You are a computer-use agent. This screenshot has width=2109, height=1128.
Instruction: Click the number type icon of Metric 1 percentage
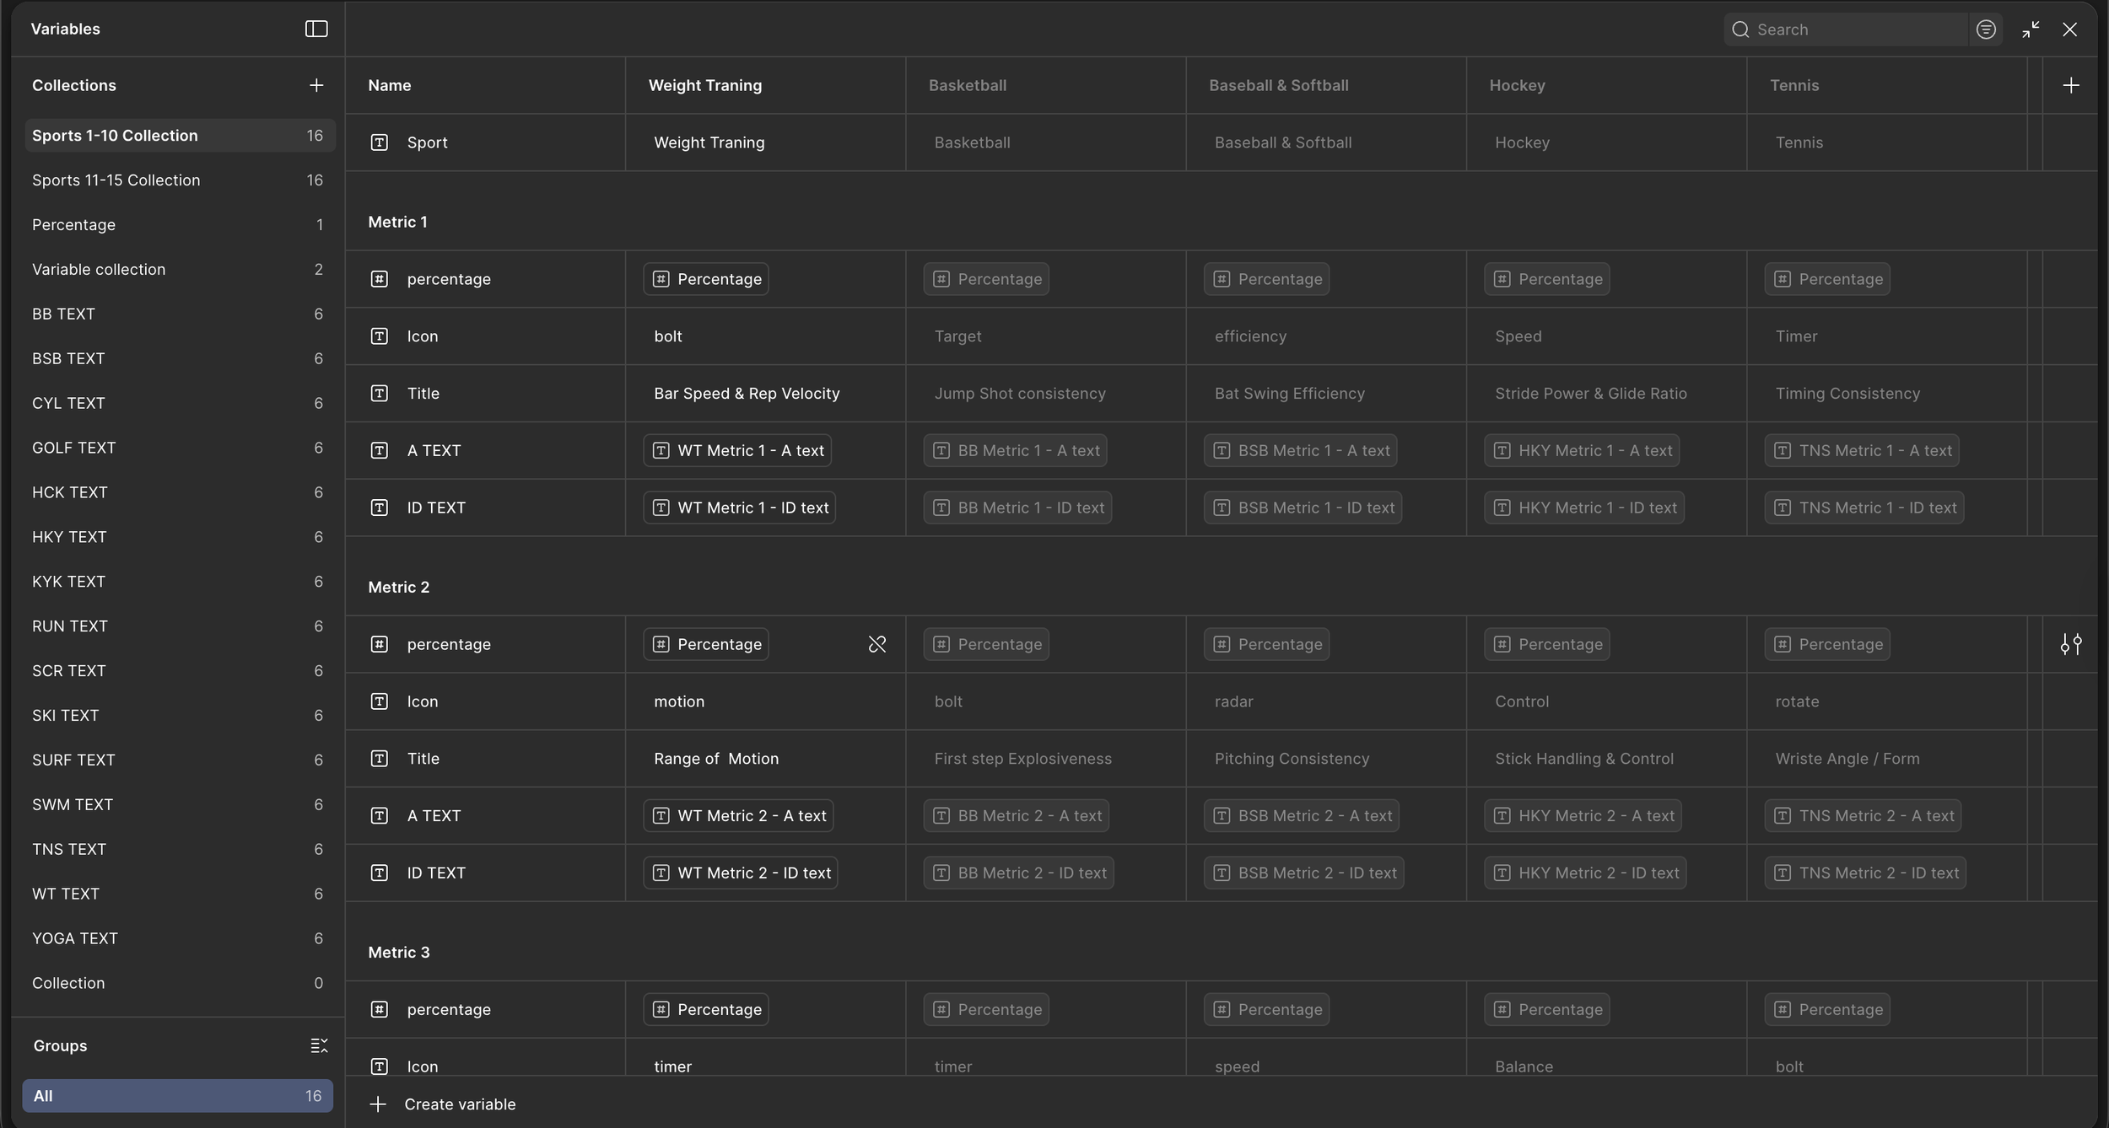click(380, 279)
